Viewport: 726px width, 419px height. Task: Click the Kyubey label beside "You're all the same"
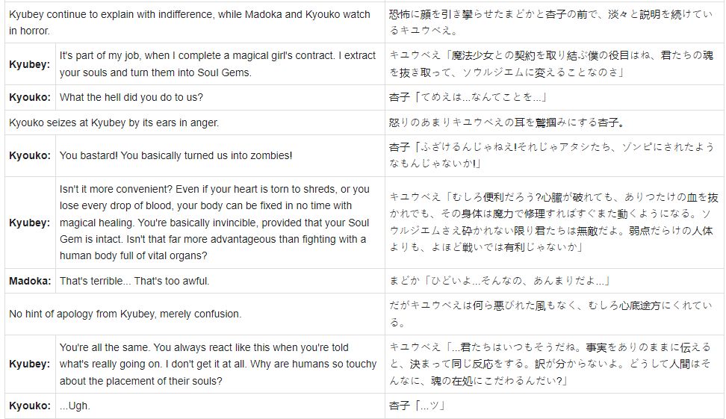point(30,364)
